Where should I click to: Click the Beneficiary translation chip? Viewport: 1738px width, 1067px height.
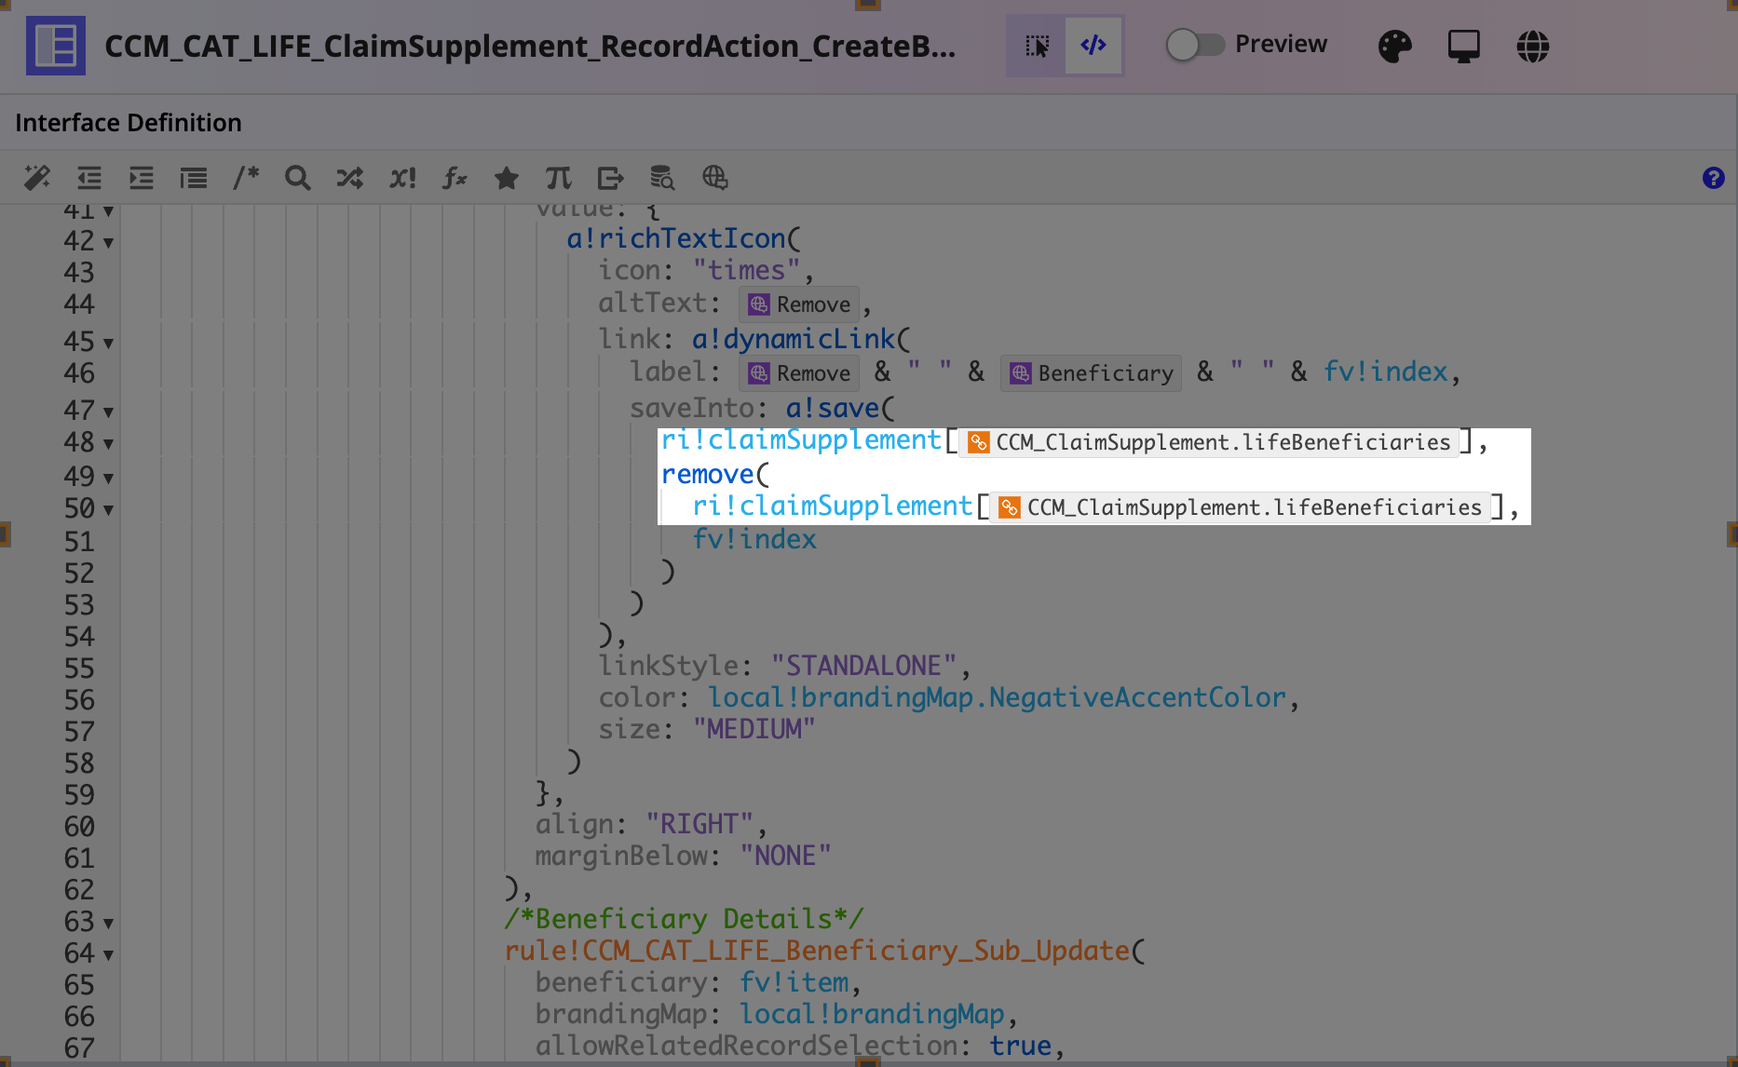tap(1091, 373)
